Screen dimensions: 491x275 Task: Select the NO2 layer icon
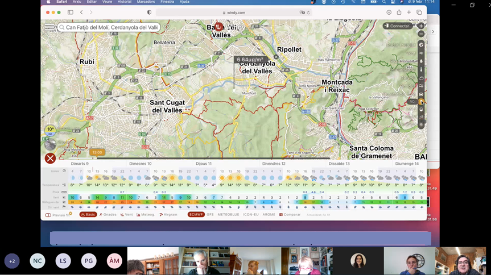coord(421,102)
